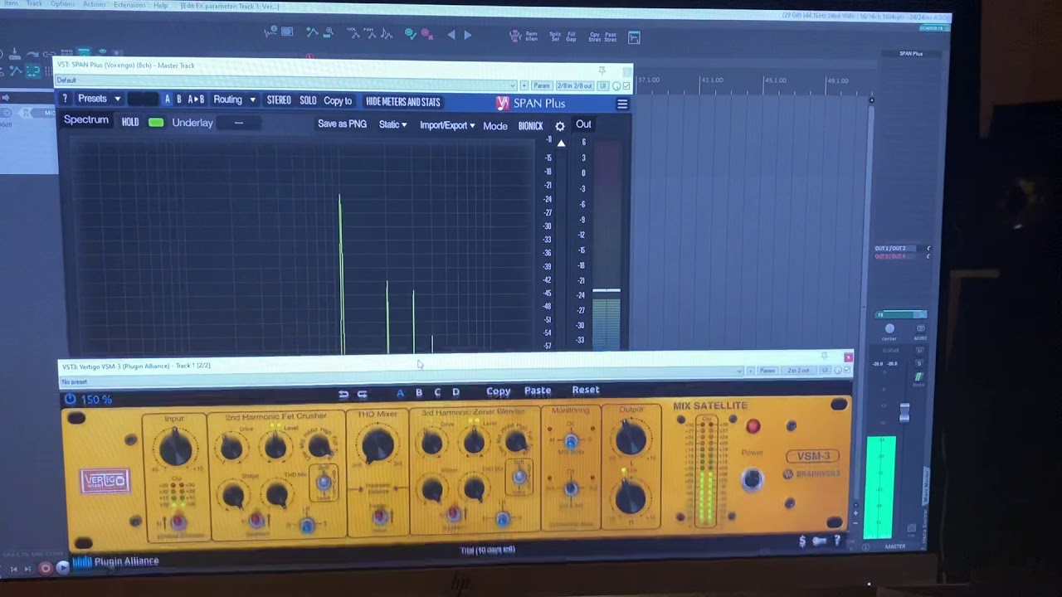Screen dimensions: 1062x597
Task: Click Save as PNG button
Action: point(342,124)
